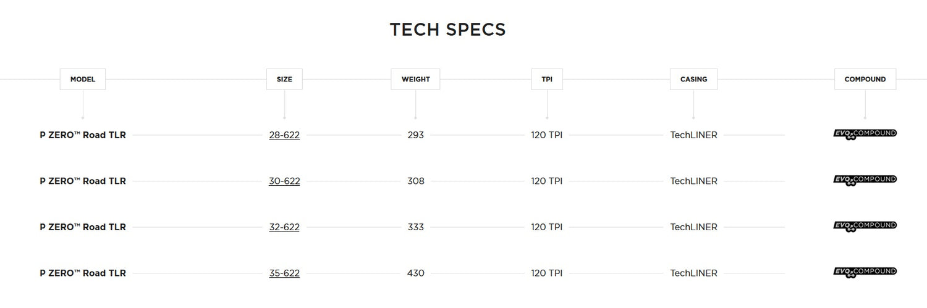Select the CASING column header

693,79
